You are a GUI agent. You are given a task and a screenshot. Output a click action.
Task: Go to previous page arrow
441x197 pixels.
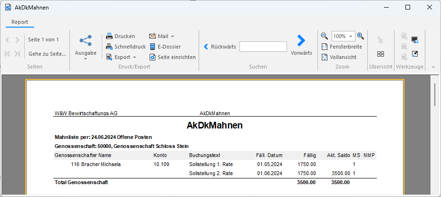tap(8, 40)
